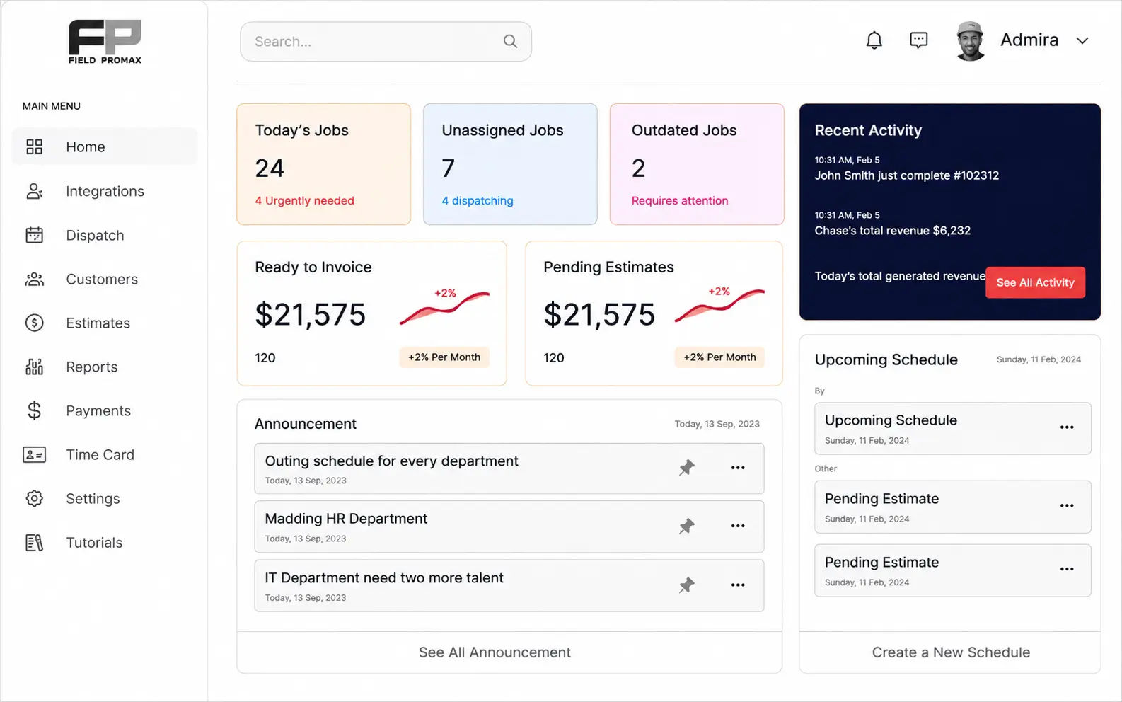The height and width of the screenshot is (702, 1122).
Task: Click the search magnifier icon
Action: pos(510,41)
